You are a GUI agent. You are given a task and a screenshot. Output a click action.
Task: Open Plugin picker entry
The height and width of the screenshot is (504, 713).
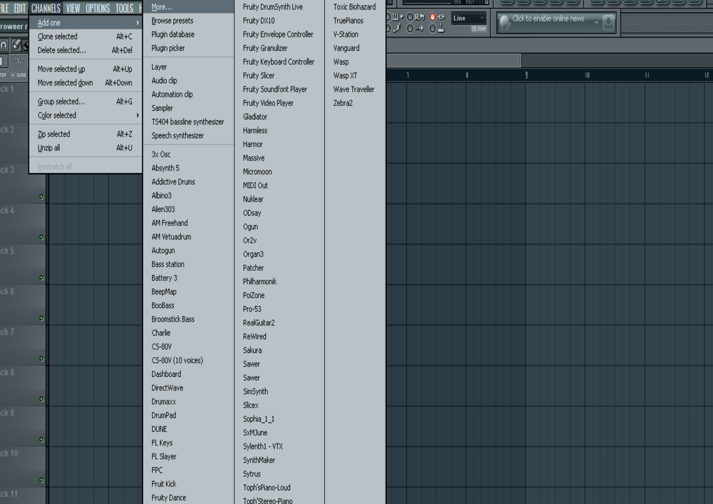[x=189, y=48]
